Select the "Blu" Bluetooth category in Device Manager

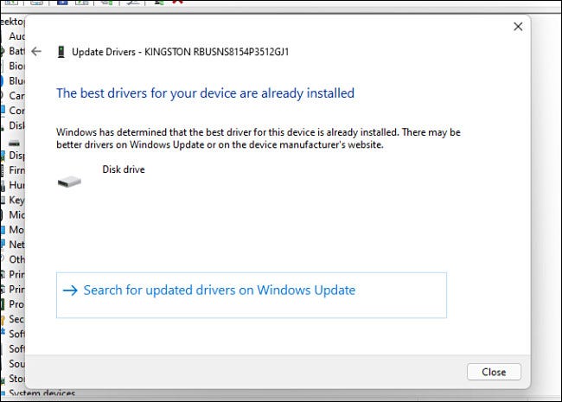16,81
